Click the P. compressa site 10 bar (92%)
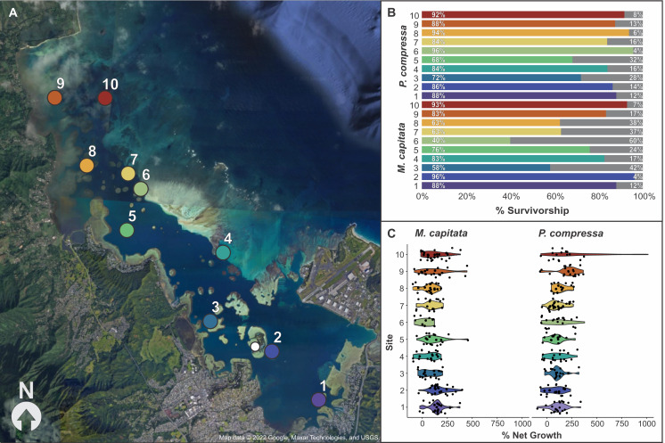 click(523, 15)
